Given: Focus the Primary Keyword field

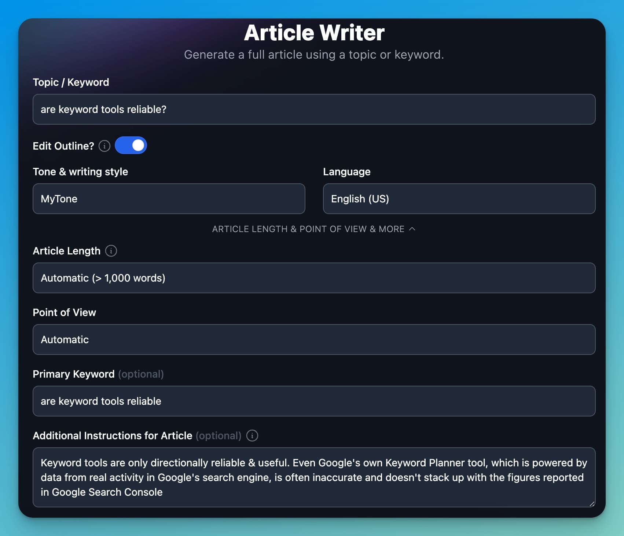Looking at the screenshot, I should click(314, 401).
